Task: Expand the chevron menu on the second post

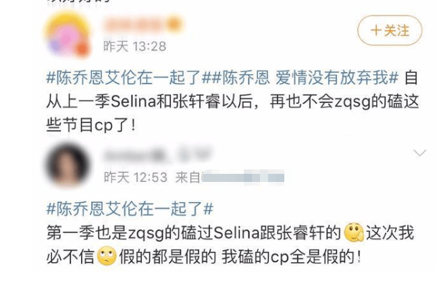Action: coord(419,153)
